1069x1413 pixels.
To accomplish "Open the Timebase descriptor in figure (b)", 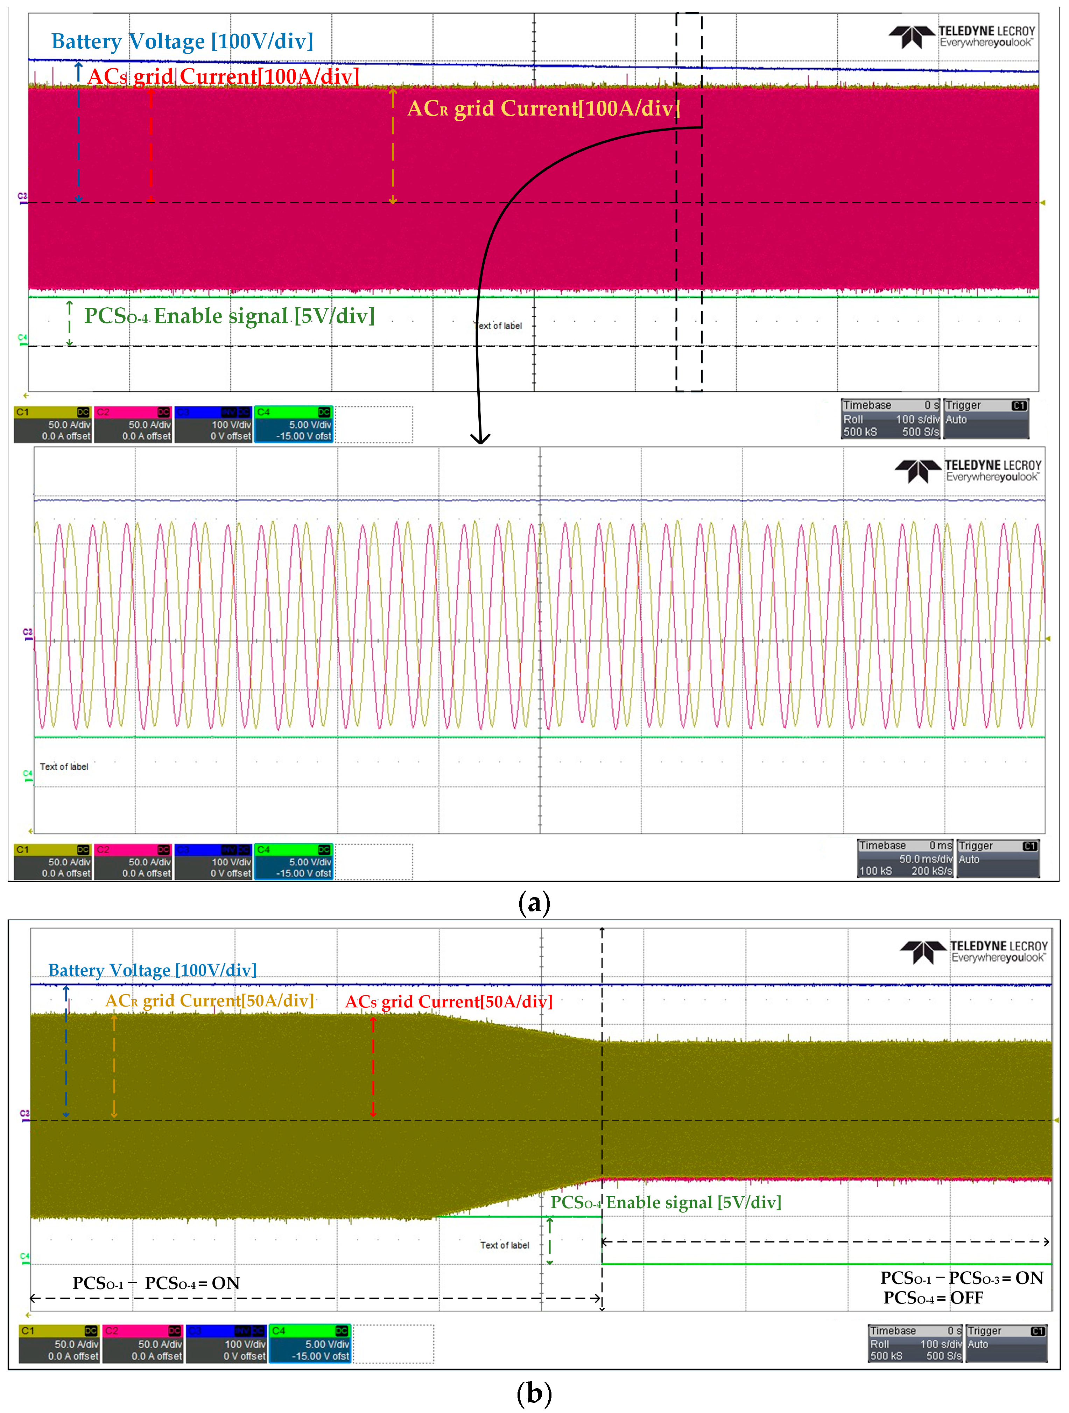I will point(915,1343).
